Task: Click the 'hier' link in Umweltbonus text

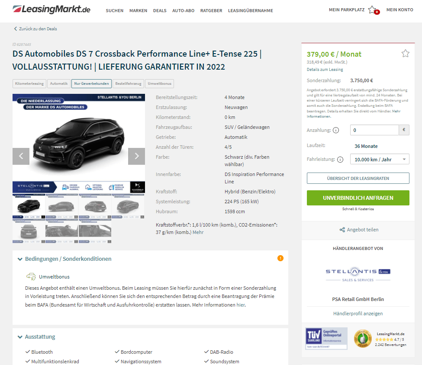Action: click(241, 305)
